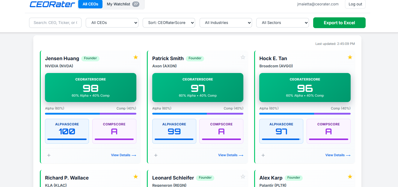Click Hock E. Tan's CEORaterScore 96 panel
Screen dimensions: 398x187
pos(305,88)
